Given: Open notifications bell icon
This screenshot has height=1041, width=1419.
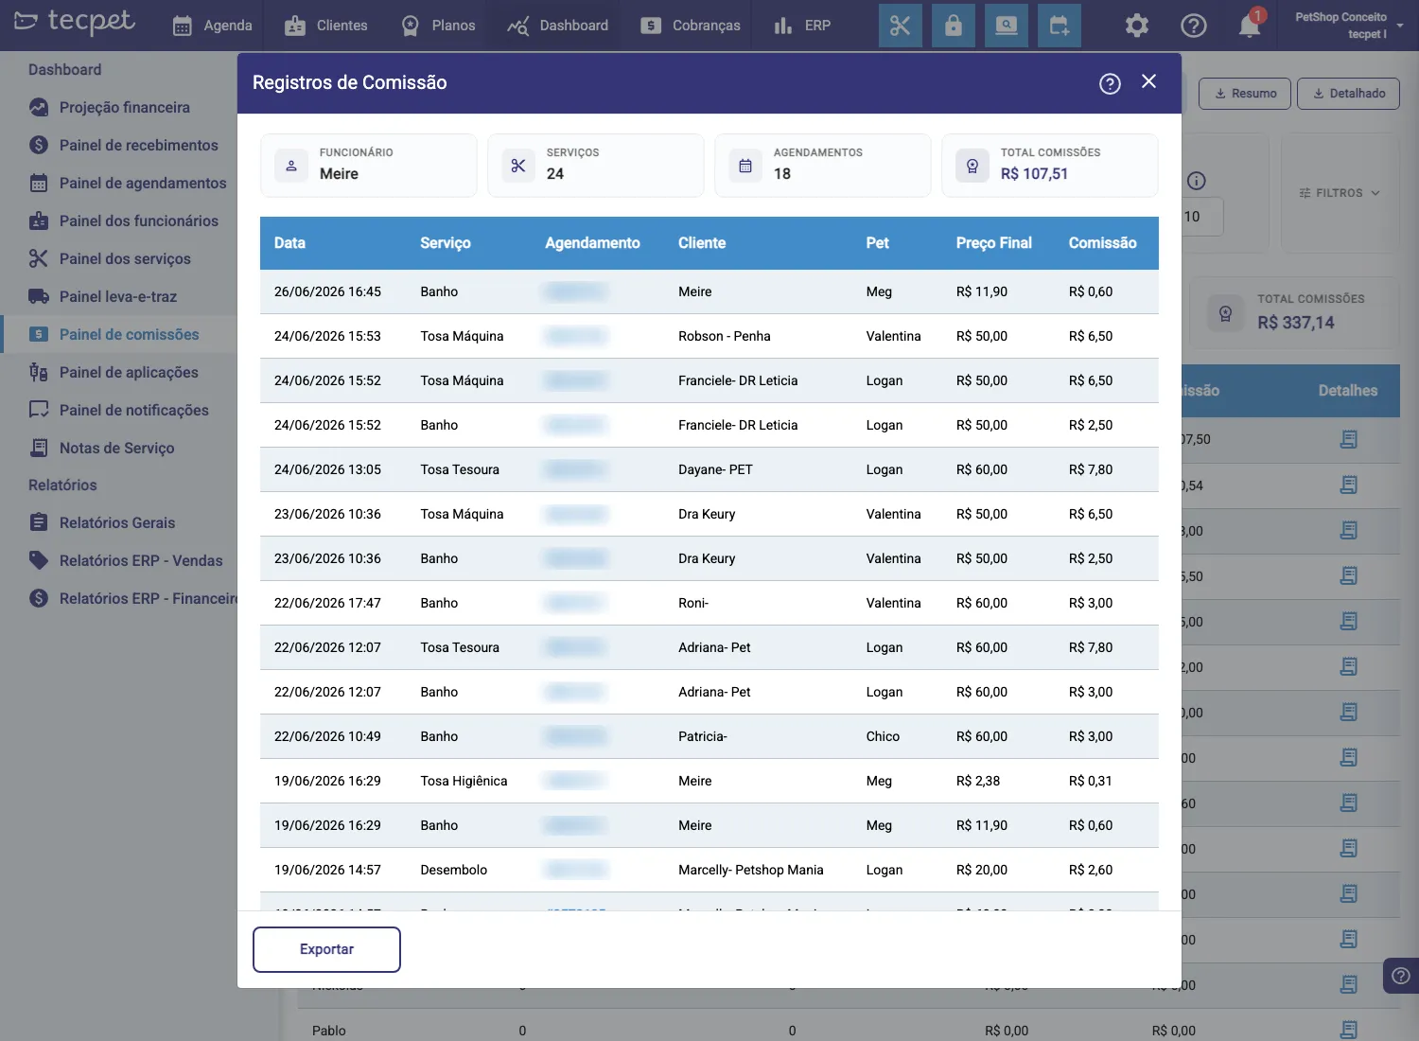Looking at the screenshot, I should pyautogui.click(x=1250, y=26).
